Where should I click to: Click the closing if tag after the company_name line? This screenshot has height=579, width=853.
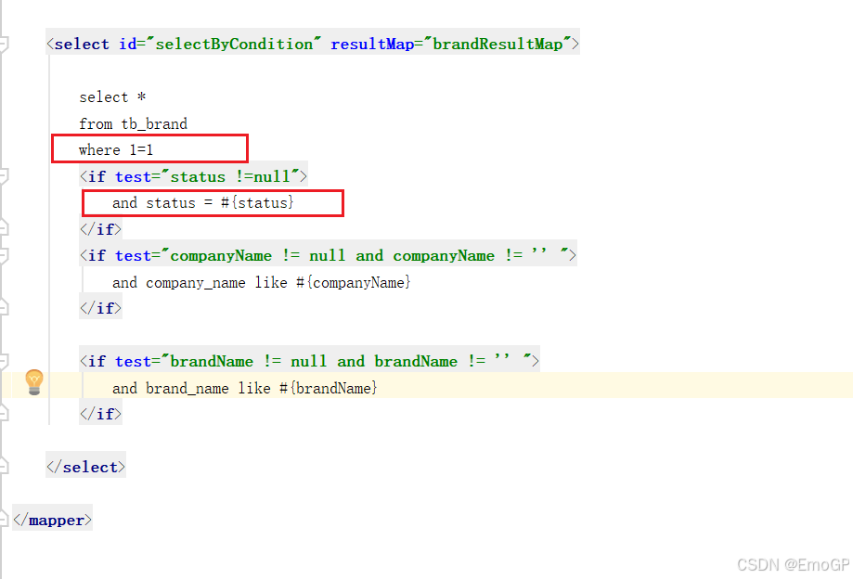pyautogui.click(x=100, y=308)
